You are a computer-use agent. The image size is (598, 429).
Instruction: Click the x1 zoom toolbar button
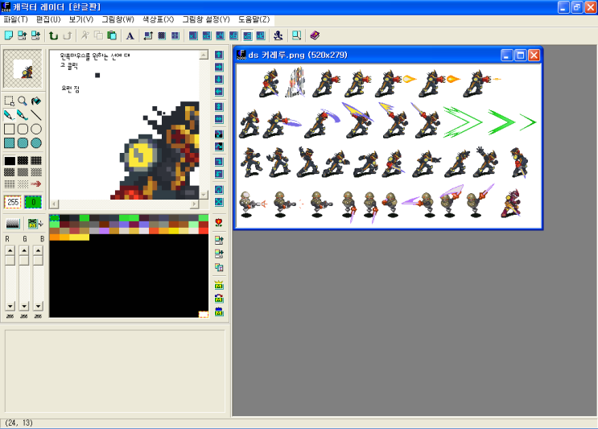pos(193,35)
